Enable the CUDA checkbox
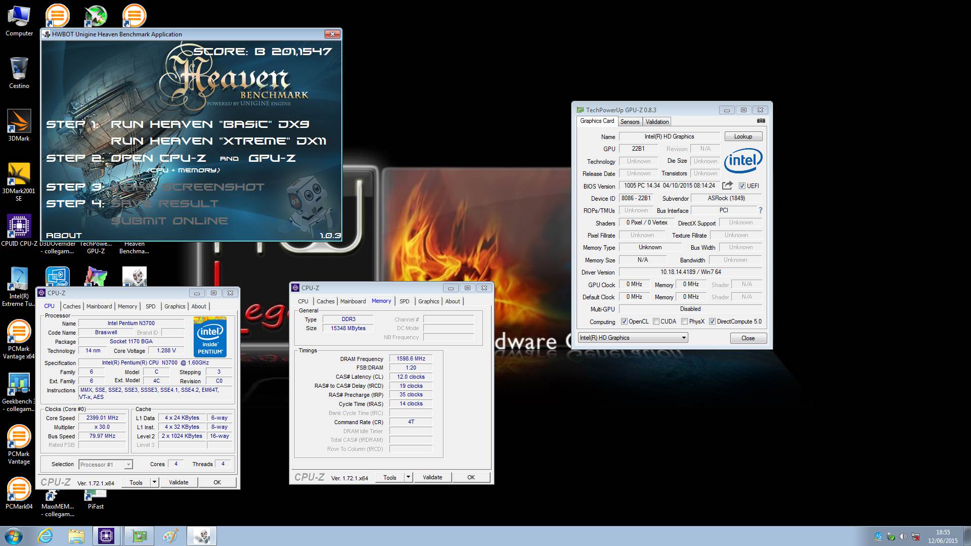Viewport: 971px width, 546px height. (656, 322)
